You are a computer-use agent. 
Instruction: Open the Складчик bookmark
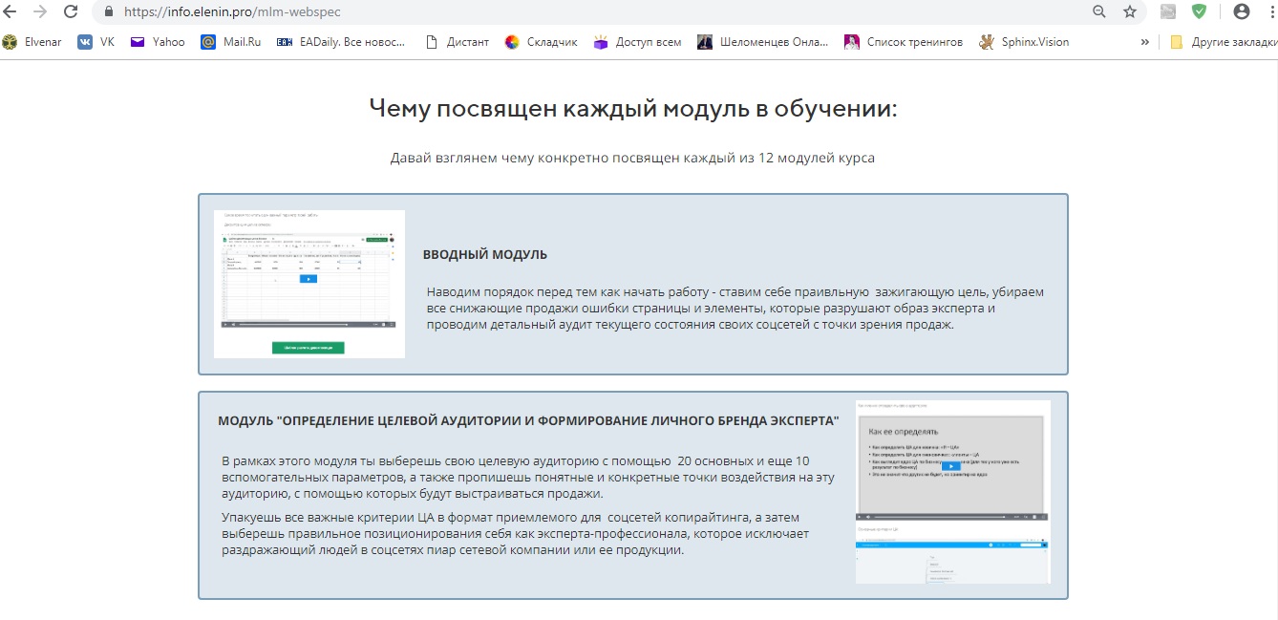click(541, 42)
